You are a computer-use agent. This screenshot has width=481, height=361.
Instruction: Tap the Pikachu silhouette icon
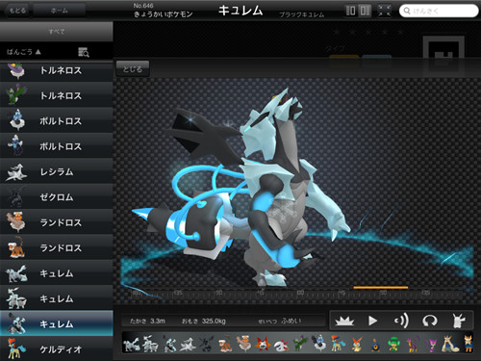point(459,321)
